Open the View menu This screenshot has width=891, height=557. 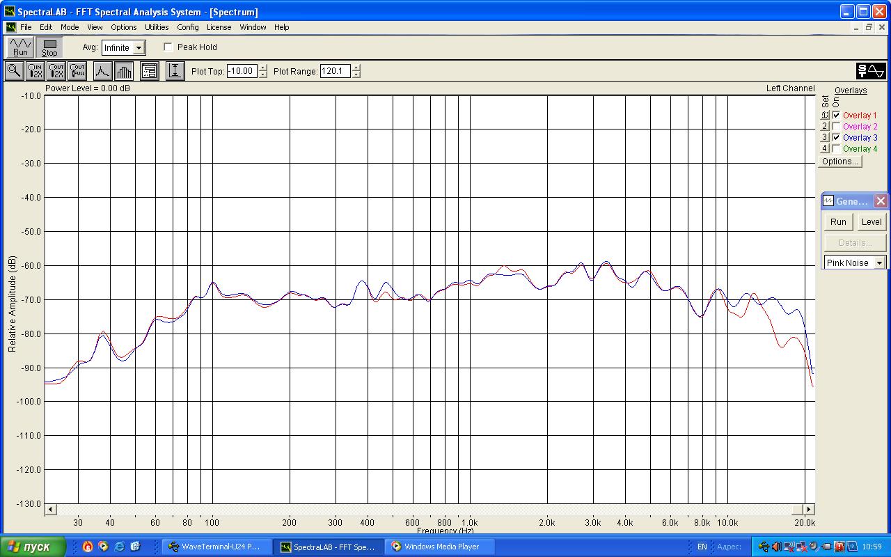(x=95, y=27)
